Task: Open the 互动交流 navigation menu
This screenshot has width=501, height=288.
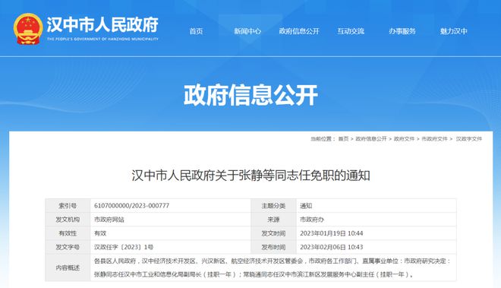Action: coord(351,31)
